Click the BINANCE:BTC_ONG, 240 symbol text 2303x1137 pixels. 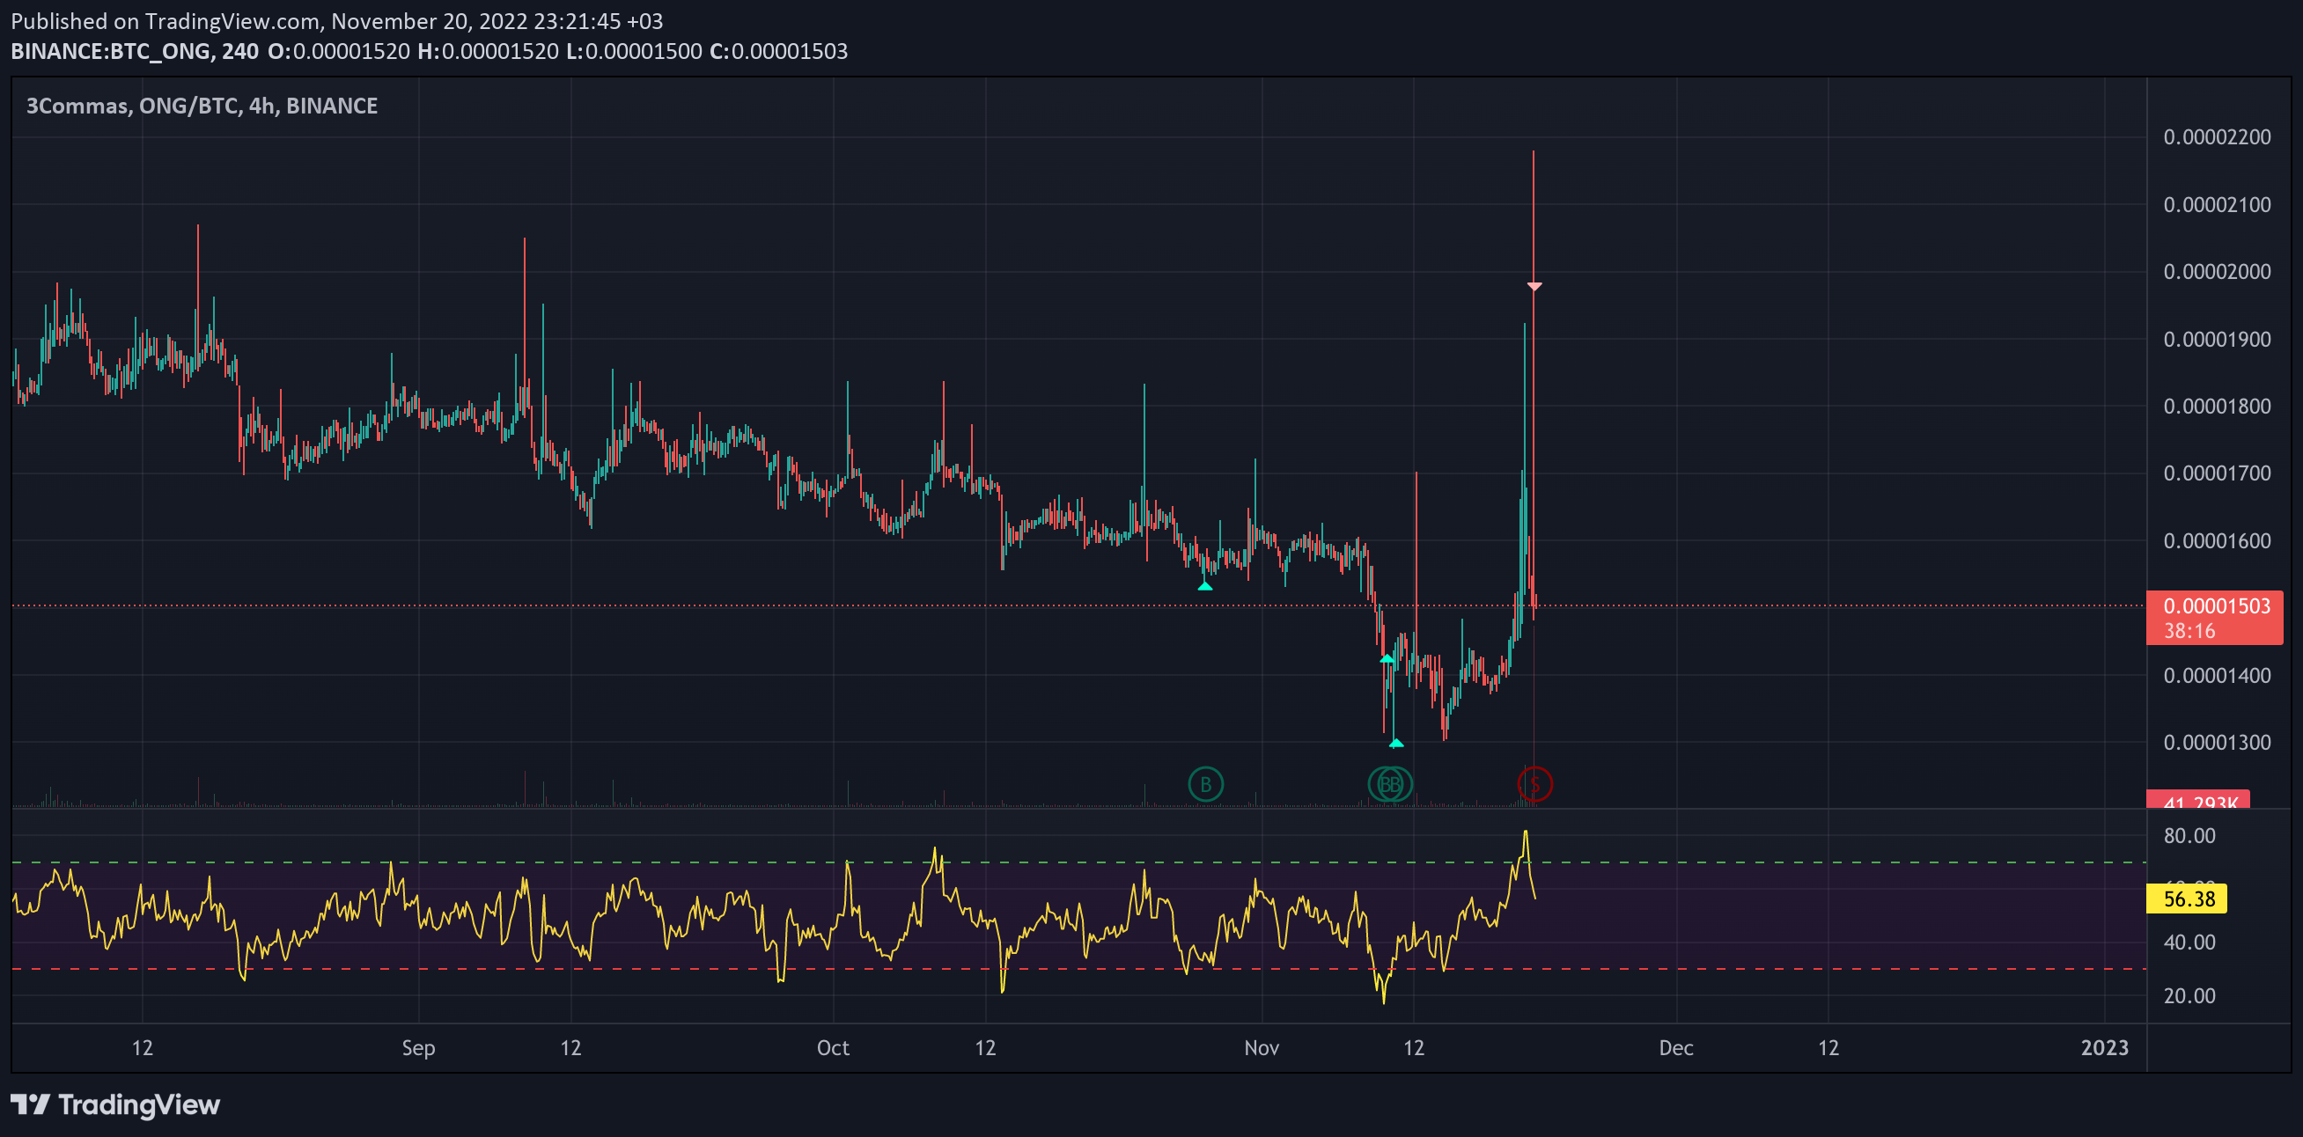(135, 51)
